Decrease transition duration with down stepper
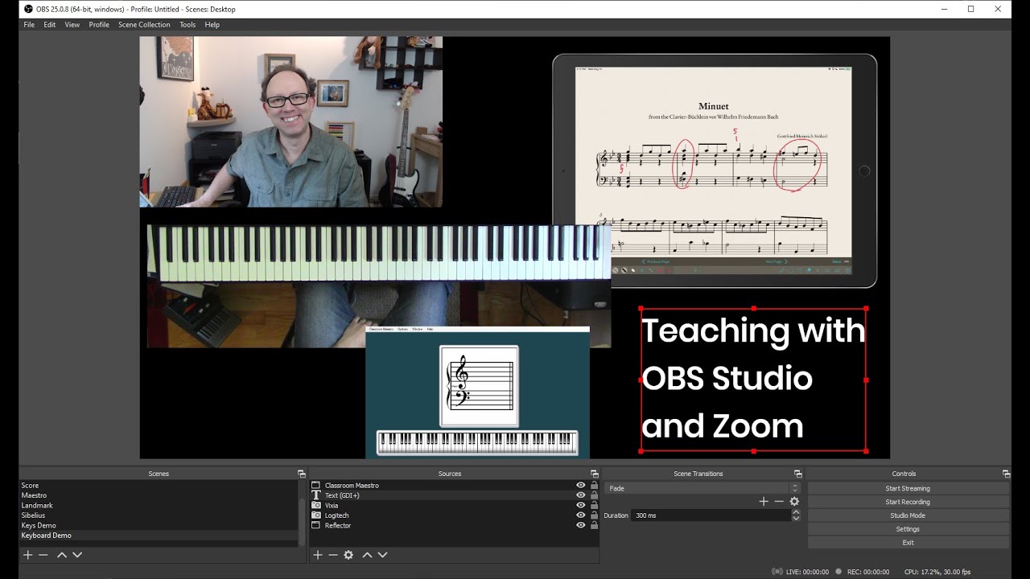 click(796, 519)
